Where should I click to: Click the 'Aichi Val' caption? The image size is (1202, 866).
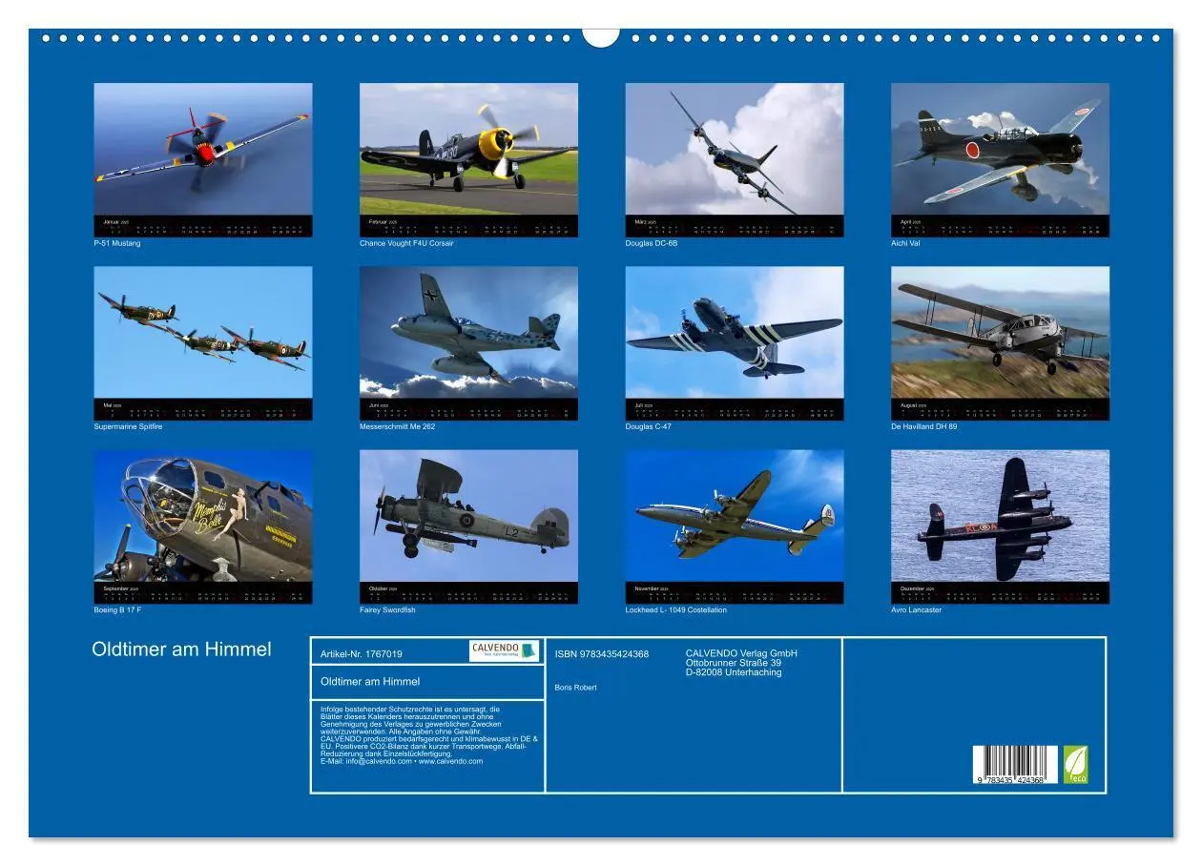[x=905, y=243]
